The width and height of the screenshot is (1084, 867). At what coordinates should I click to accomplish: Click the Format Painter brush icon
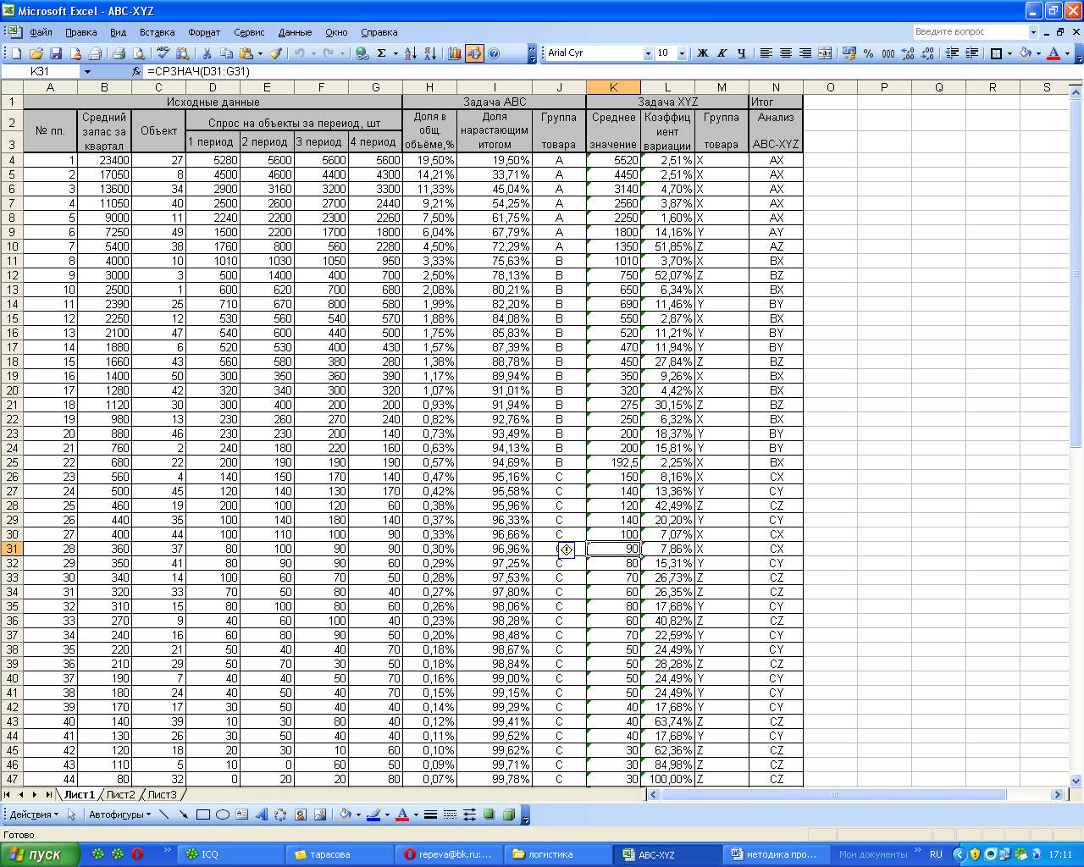click(x=275, y=53)
